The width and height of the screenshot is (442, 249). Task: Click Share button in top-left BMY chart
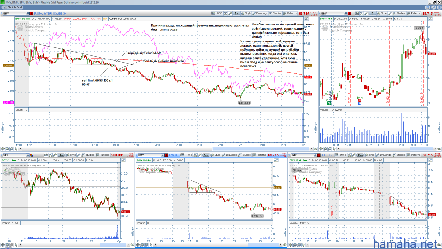(217, 13)
